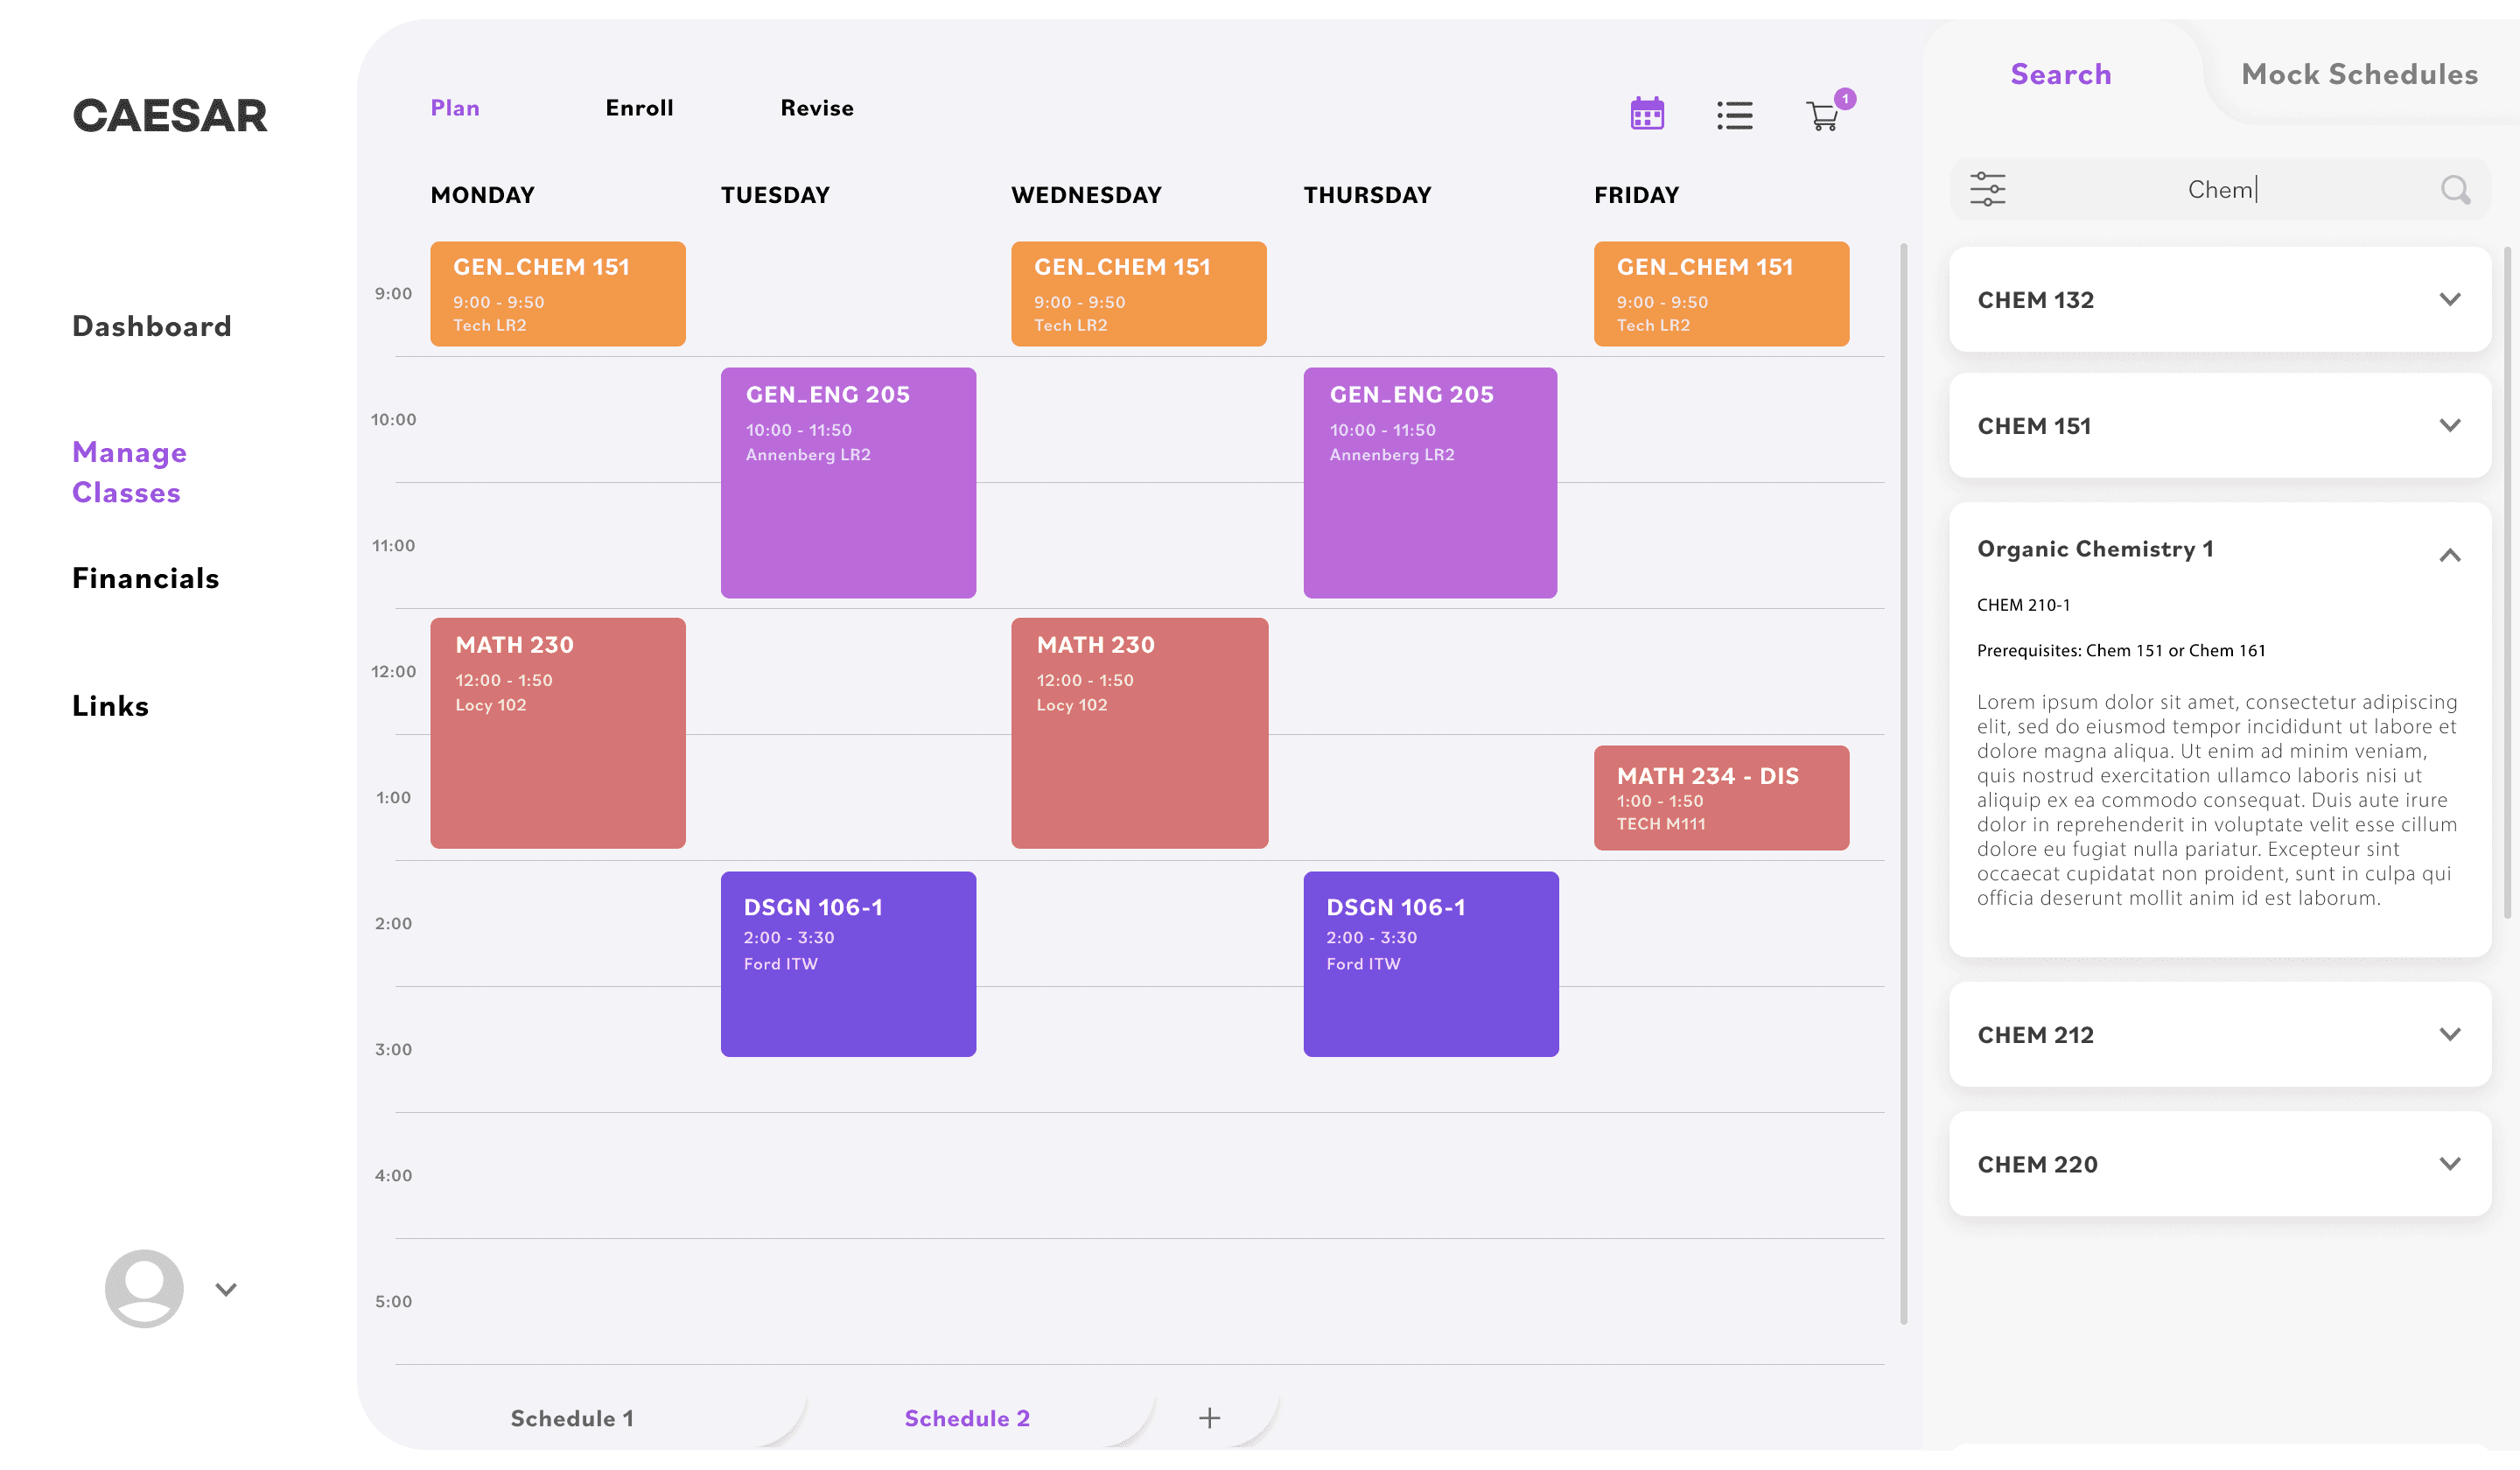
Task: Switch to calendar view icon
Action: point(1647,114)
